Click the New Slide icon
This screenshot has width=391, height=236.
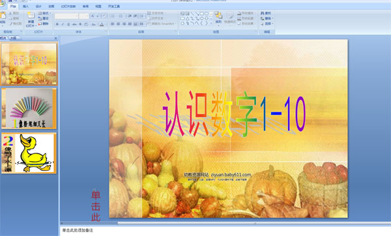pos(31,16)
